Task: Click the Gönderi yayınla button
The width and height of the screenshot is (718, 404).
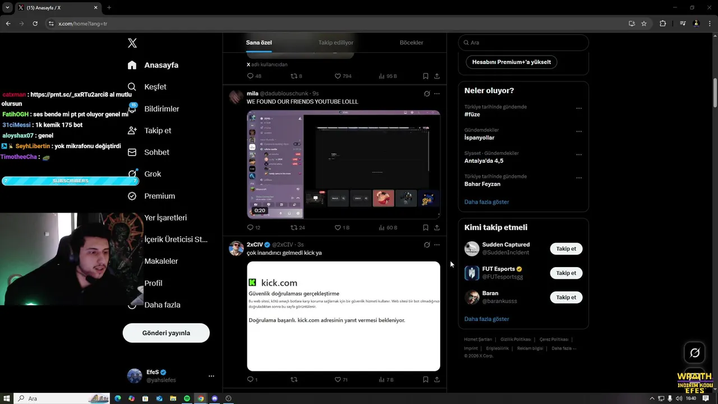Action: coord(166,333)
